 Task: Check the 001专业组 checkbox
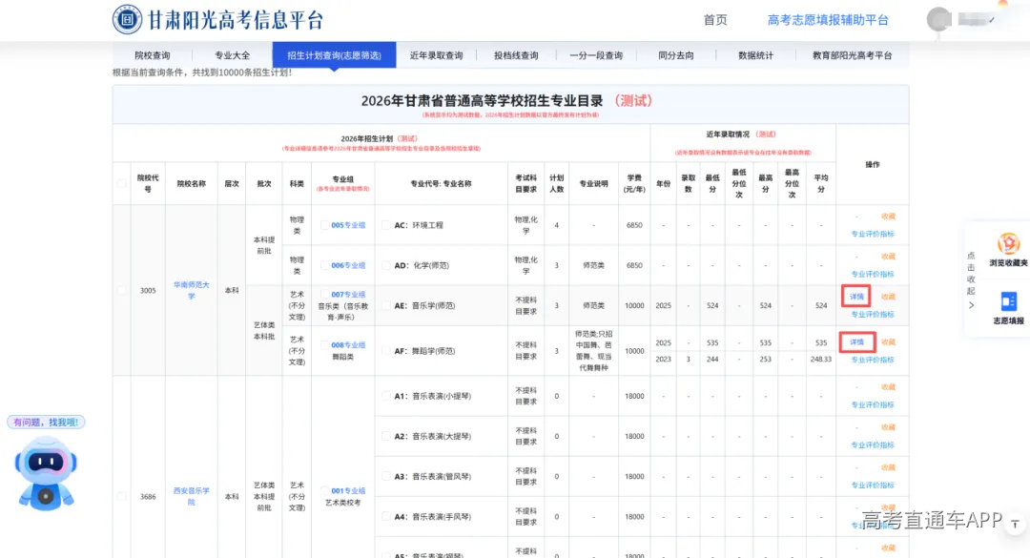(x=324, y=491)
